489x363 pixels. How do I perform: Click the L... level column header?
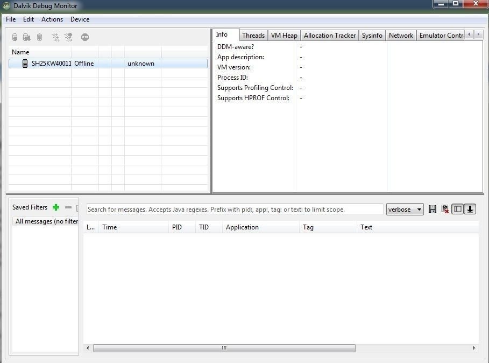(90, 227)
